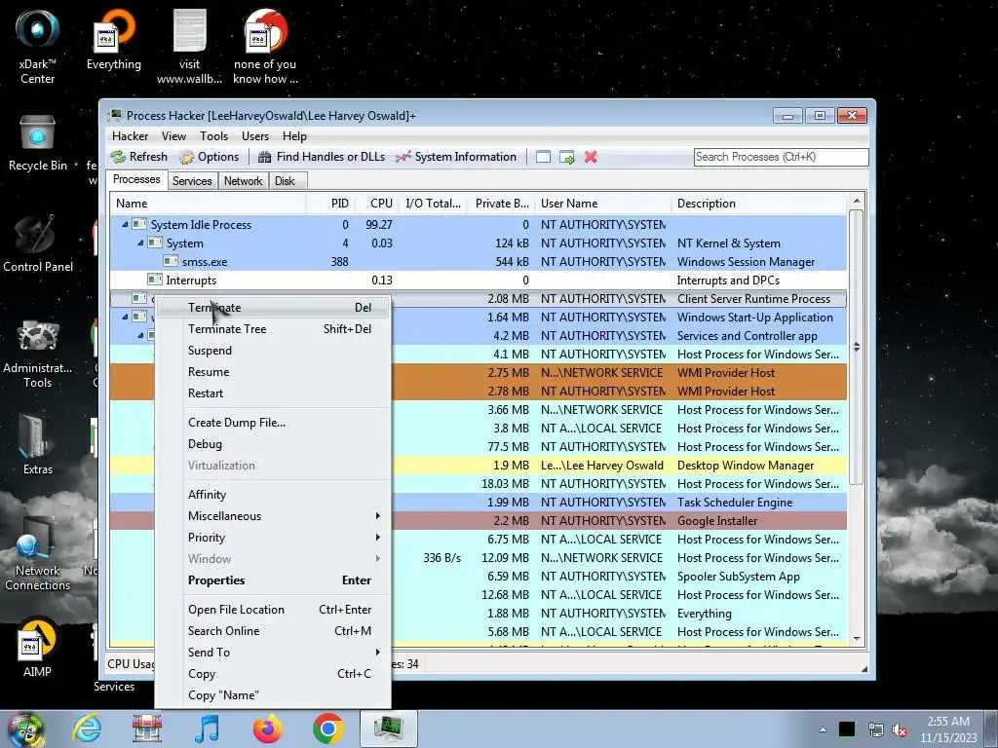This screenshot has width=998, height=748.
Task: Collapse the System Idle Process tree node
Action: [x=125, y=225]
